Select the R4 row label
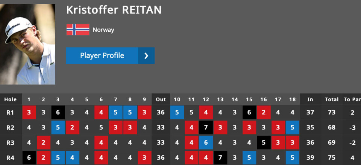This screenshot has width=361, height=165. pyautogui.click(x=11, y=158)
